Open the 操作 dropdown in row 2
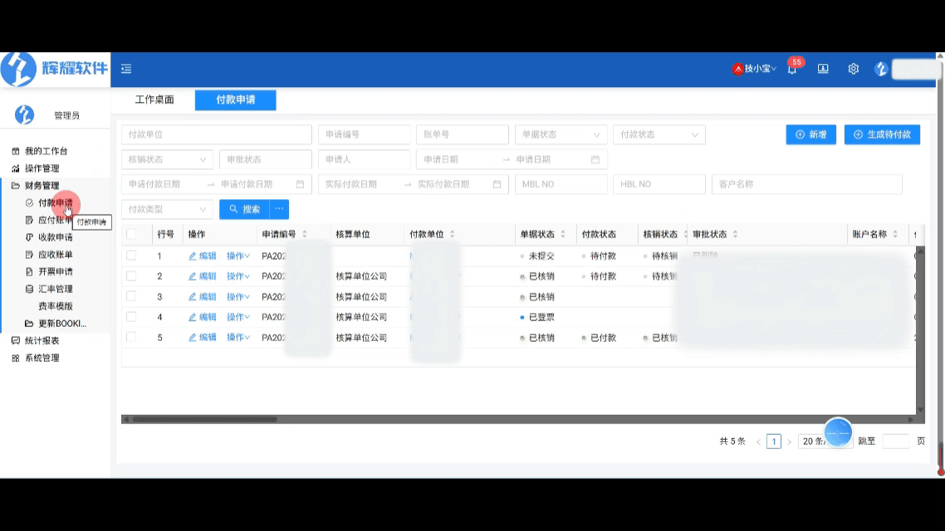Screen dimensions: 945x531 238,276
